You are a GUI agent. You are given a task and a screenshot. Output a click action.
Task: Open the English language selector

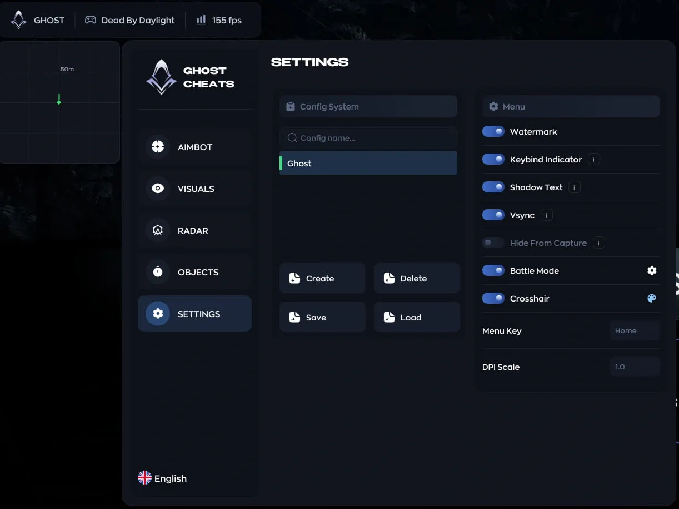point(162,478)
